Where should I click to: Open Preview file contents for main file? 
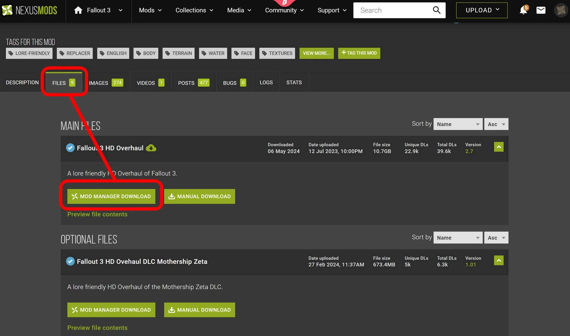[97, 214]
